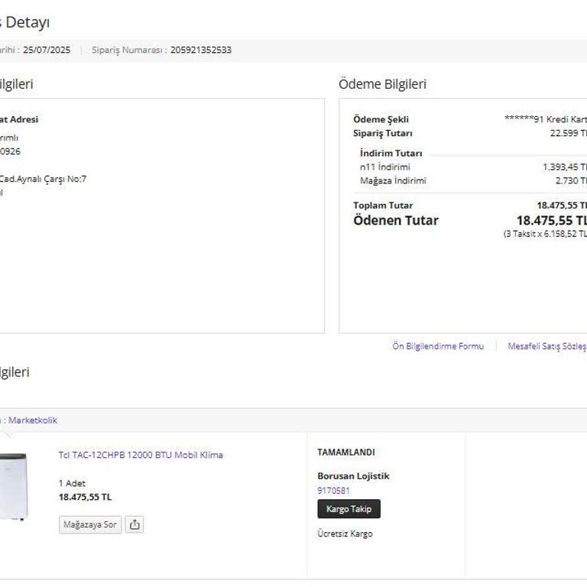This screenshot has height=587, width=587.
Task: Click the share icon beside Mağazaya Sor
Action: pyautogui.click(x=135, y=524)
